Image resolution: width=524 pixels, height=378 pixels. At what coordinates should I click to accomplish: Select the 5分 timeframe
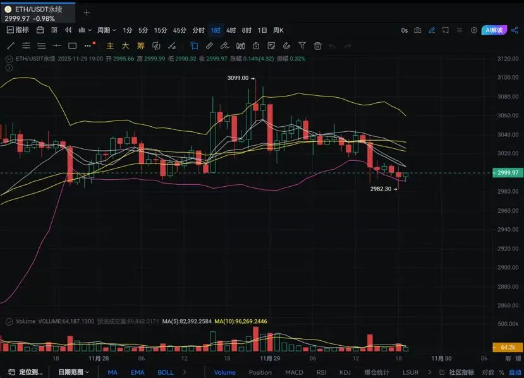(143, 30)
